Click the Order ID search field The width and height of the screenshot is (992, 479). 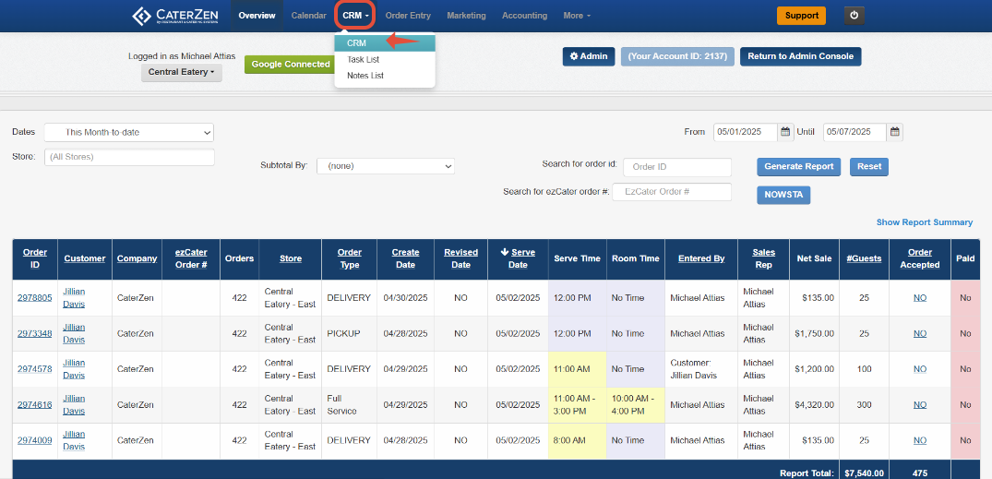(x=677, y=167)
